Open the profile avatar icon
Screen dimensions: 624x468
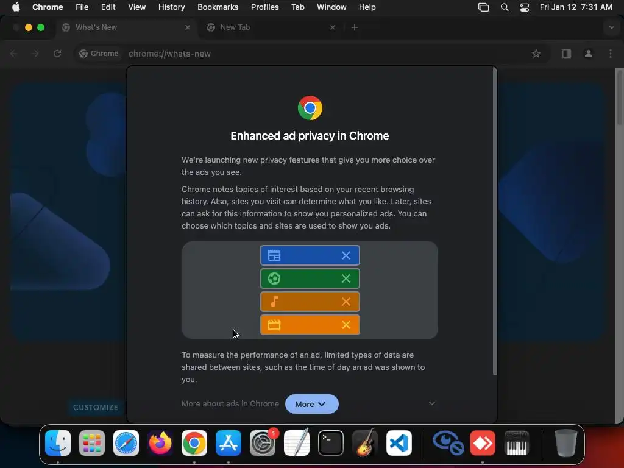pos(589,54)
